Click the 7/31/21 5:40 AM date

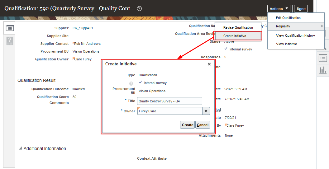tap(237, 99)
